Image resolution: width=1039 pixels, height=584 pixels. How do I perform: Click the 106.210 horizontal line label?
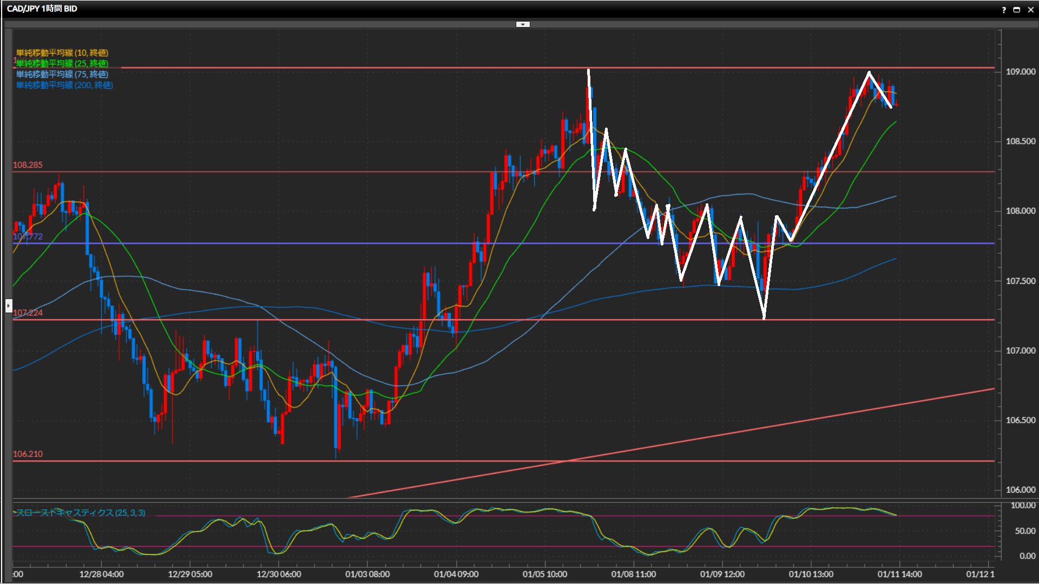click(28, 454)
